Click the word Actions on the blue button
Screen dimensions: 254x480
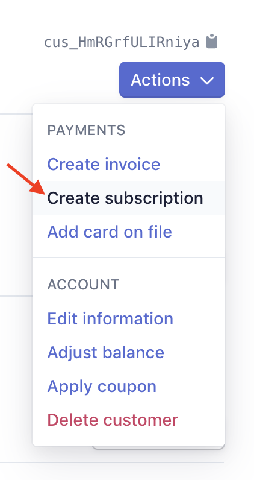[160, 80]
